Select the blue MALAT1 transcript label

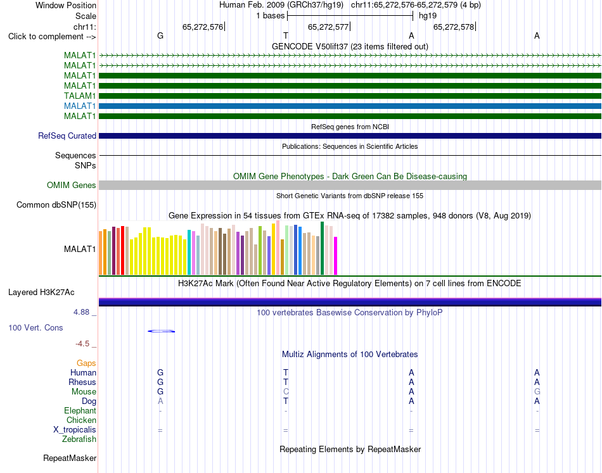[80, 106]
